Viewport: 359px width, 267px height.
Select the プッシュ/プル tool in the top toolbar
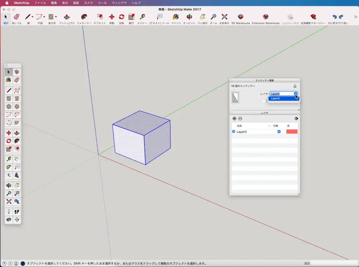click(67, 19)
